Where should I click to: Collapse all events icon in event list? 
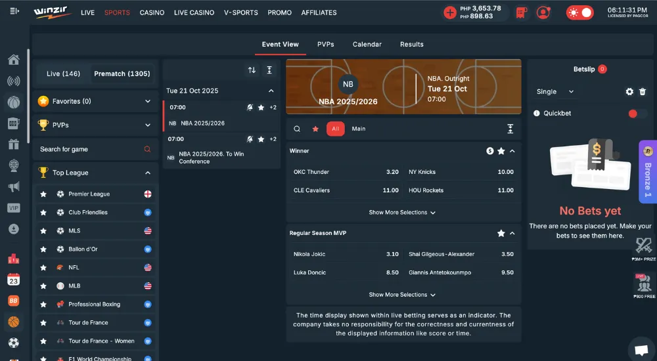[x=269, y=70]
